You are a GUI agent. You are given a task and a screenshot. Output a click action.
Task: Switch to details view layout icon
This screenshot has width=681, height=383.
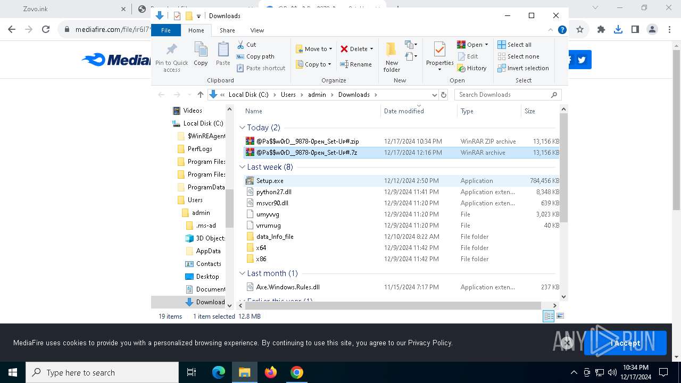coord(548,317)
